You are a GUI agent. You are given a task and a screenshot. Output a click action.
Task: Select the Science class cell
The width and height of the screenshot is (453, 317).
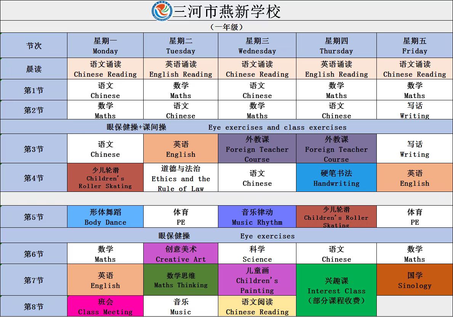[257, 254]
